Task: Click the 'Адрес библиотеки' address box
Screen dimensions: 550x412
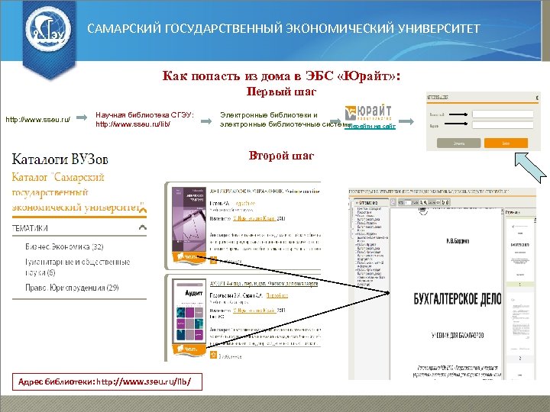Action: pyautogui.click(x=108, y=381)
